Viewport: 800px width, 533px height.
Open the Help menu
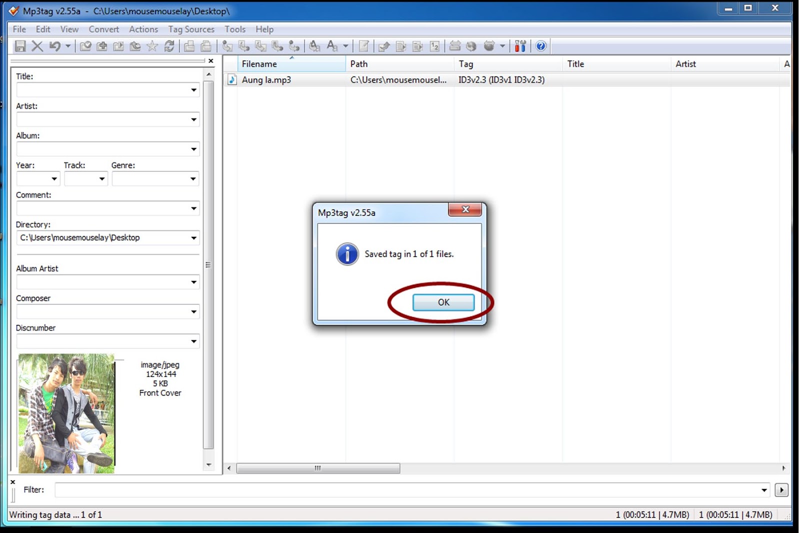[264, 29]
